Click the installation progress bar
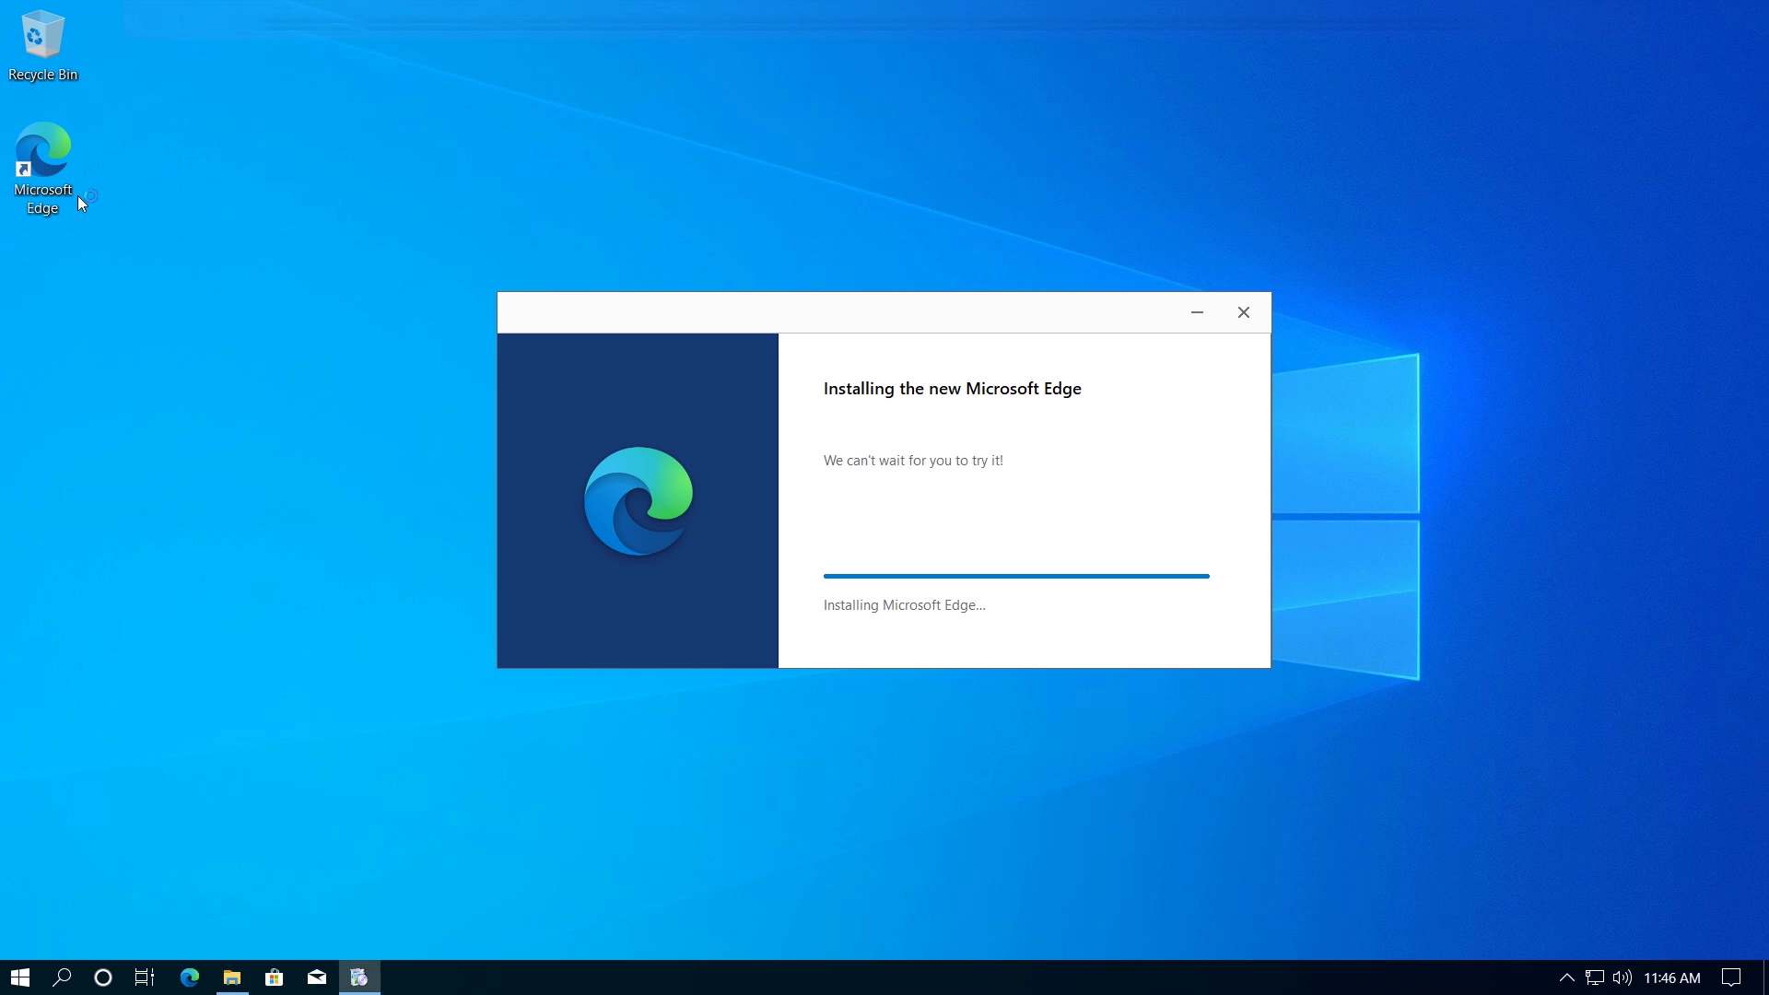This screenshot has height=995, width=1769. (x=1016, y=576)
